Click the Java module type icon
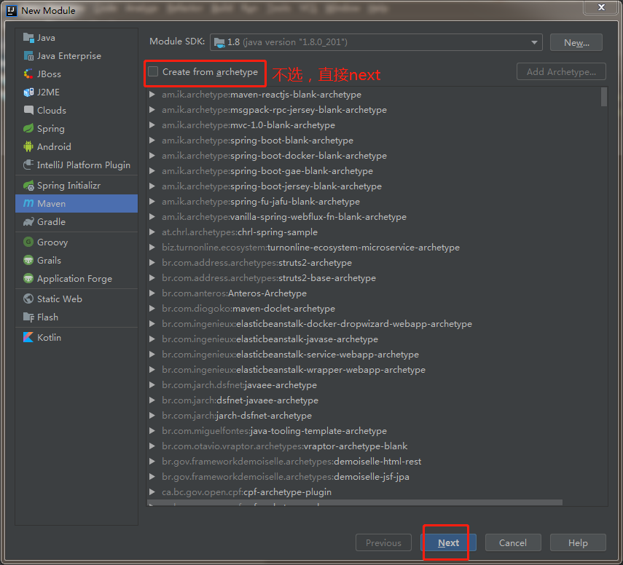The width and height of the screenshot is (623, 565). coord(28,38)
